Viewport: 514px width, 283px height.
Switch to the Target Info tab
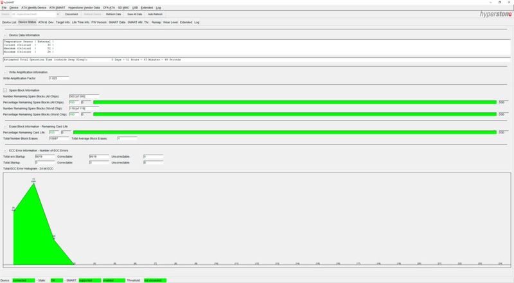click(x=62, y=22)
